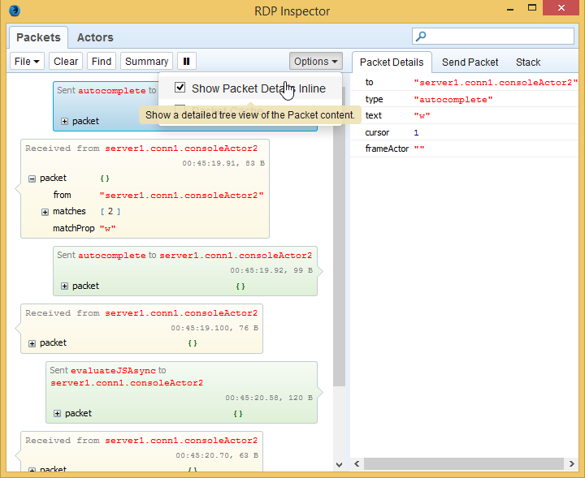Viewport: 585px width, 478px height.
Task: Click the details pane horizontal scrollbar thumb
Action: pos(464,464)
